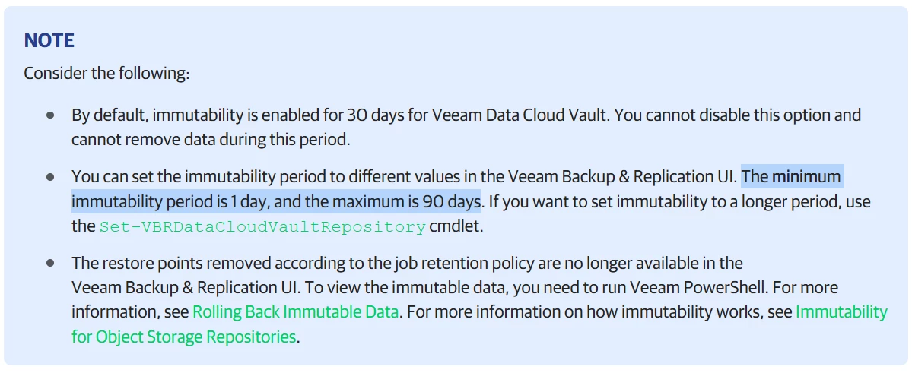Click the 'Consider the following:' text
The width and height of the screenshot is (912, 373).
pos(106,74)
